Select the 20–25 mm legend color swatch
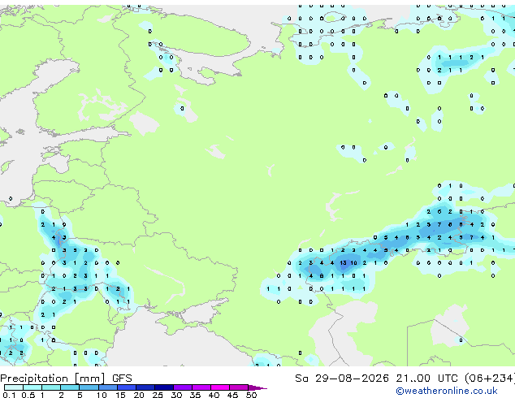 pyautogui.click(x=145, y=387)
